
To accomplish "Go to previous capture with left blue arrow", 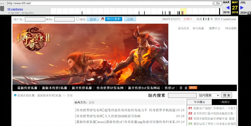I will [x=228, y=8].
